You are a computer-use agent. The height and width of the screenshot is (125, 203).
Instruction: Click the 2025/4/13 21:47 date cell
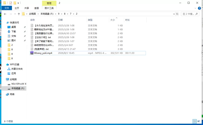(x=67, y=49)
